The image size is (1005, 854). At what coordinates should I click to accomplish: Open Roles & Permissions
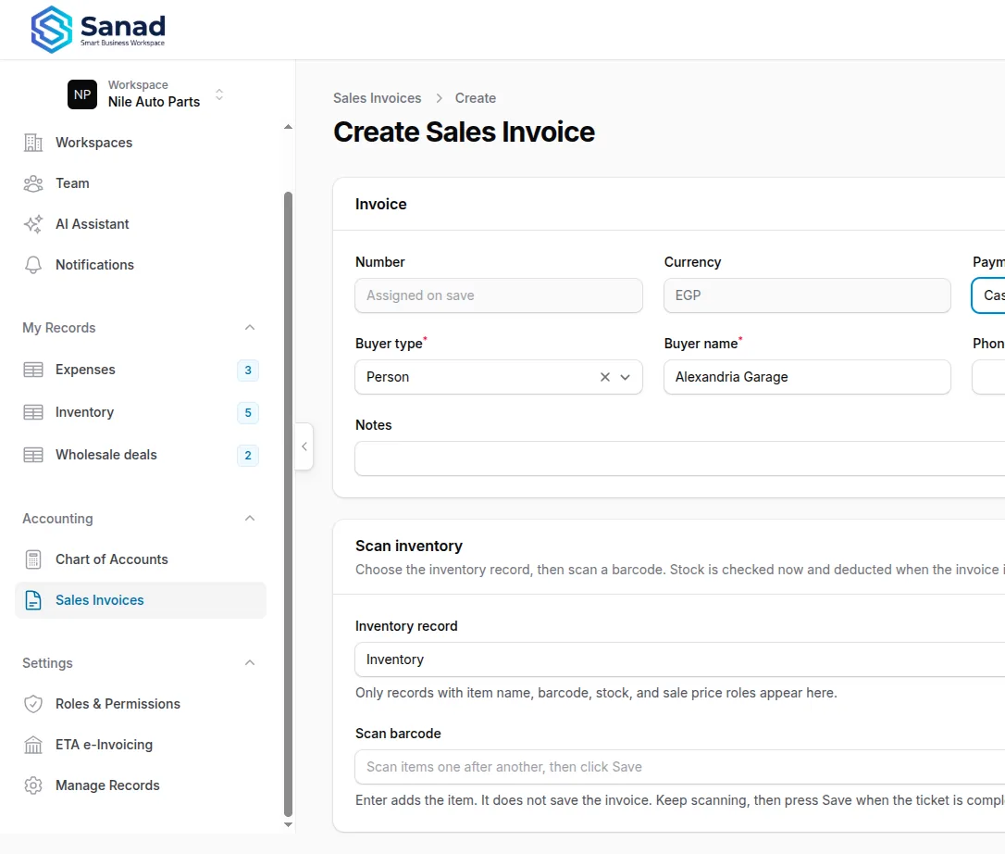118,704
